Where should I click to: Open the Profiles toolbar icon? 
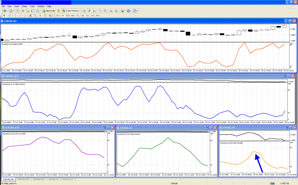(x=10, y=11)
